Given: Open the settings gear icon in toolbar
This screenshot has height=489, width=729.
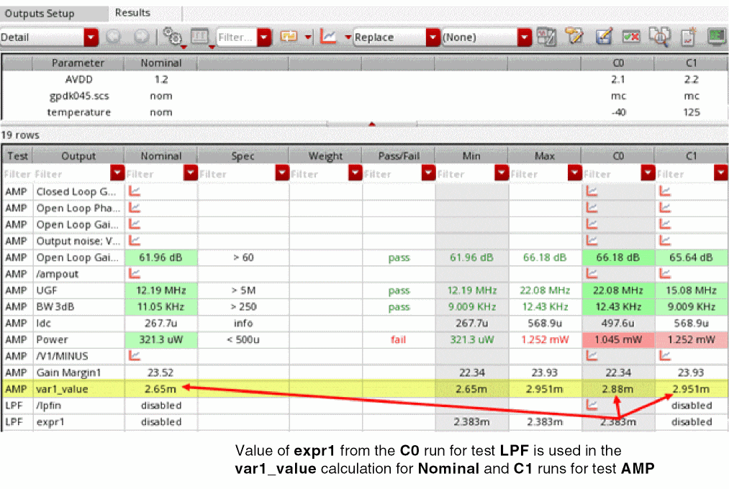Looking at the screenshot, I should tap(173, 36).
